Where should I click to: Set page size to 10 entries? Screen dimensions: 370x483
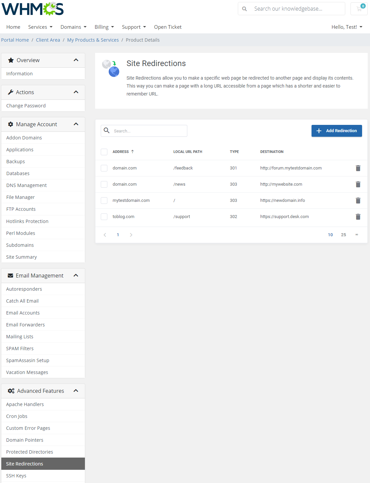pyautogui.click(x=330, y=235)
